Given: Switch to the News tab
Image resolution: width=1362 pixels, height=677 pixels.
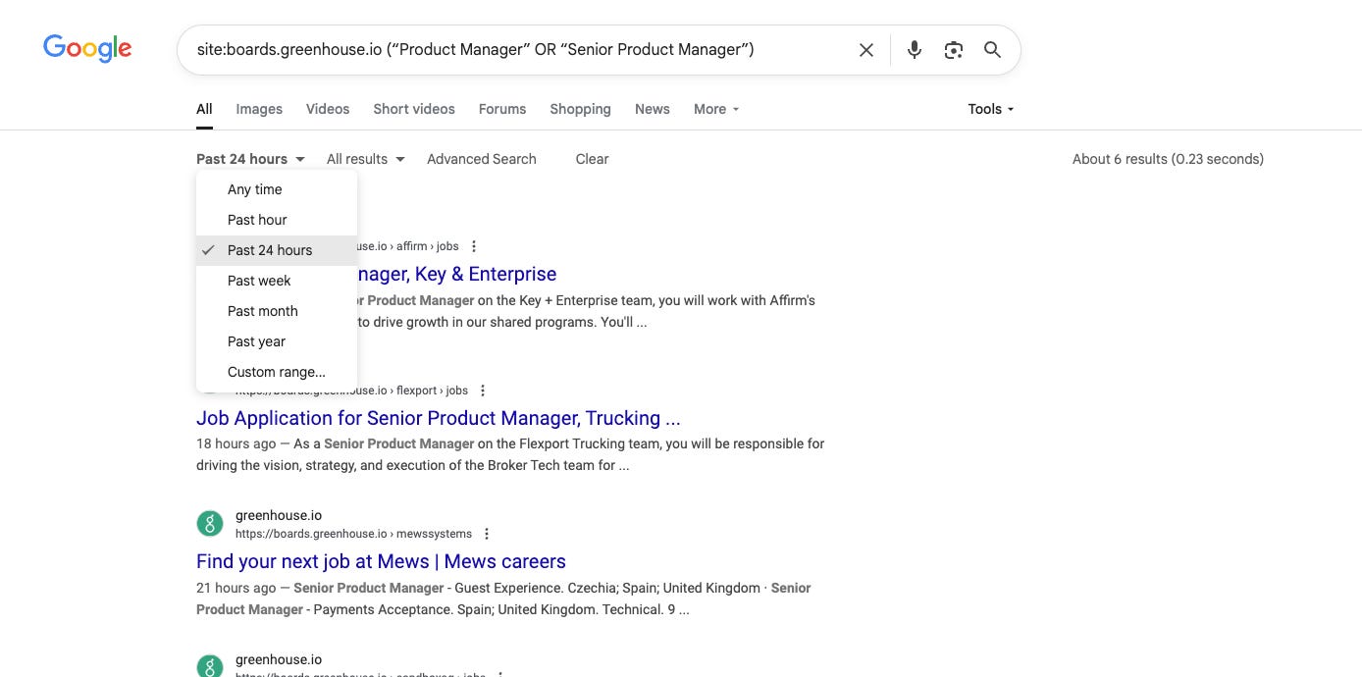Looking at the screenshot, I should point(653,109).
